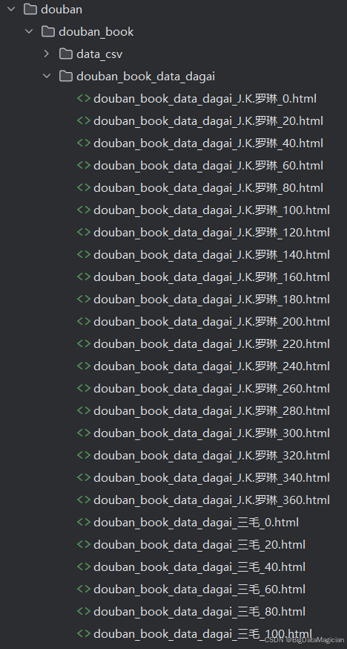This screenshot has height=649, width=347.
Task: Open douban_book_data_dagai_J.K.罗琳_320.html file
Action: (x=211, y=456)
